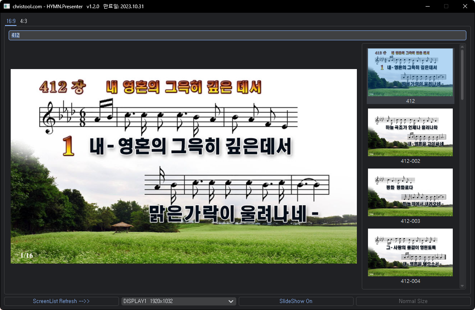Viewport: 475px width, 310px height.
Task: Click the ScreenList Refresh button
Action: pos(61,301)
